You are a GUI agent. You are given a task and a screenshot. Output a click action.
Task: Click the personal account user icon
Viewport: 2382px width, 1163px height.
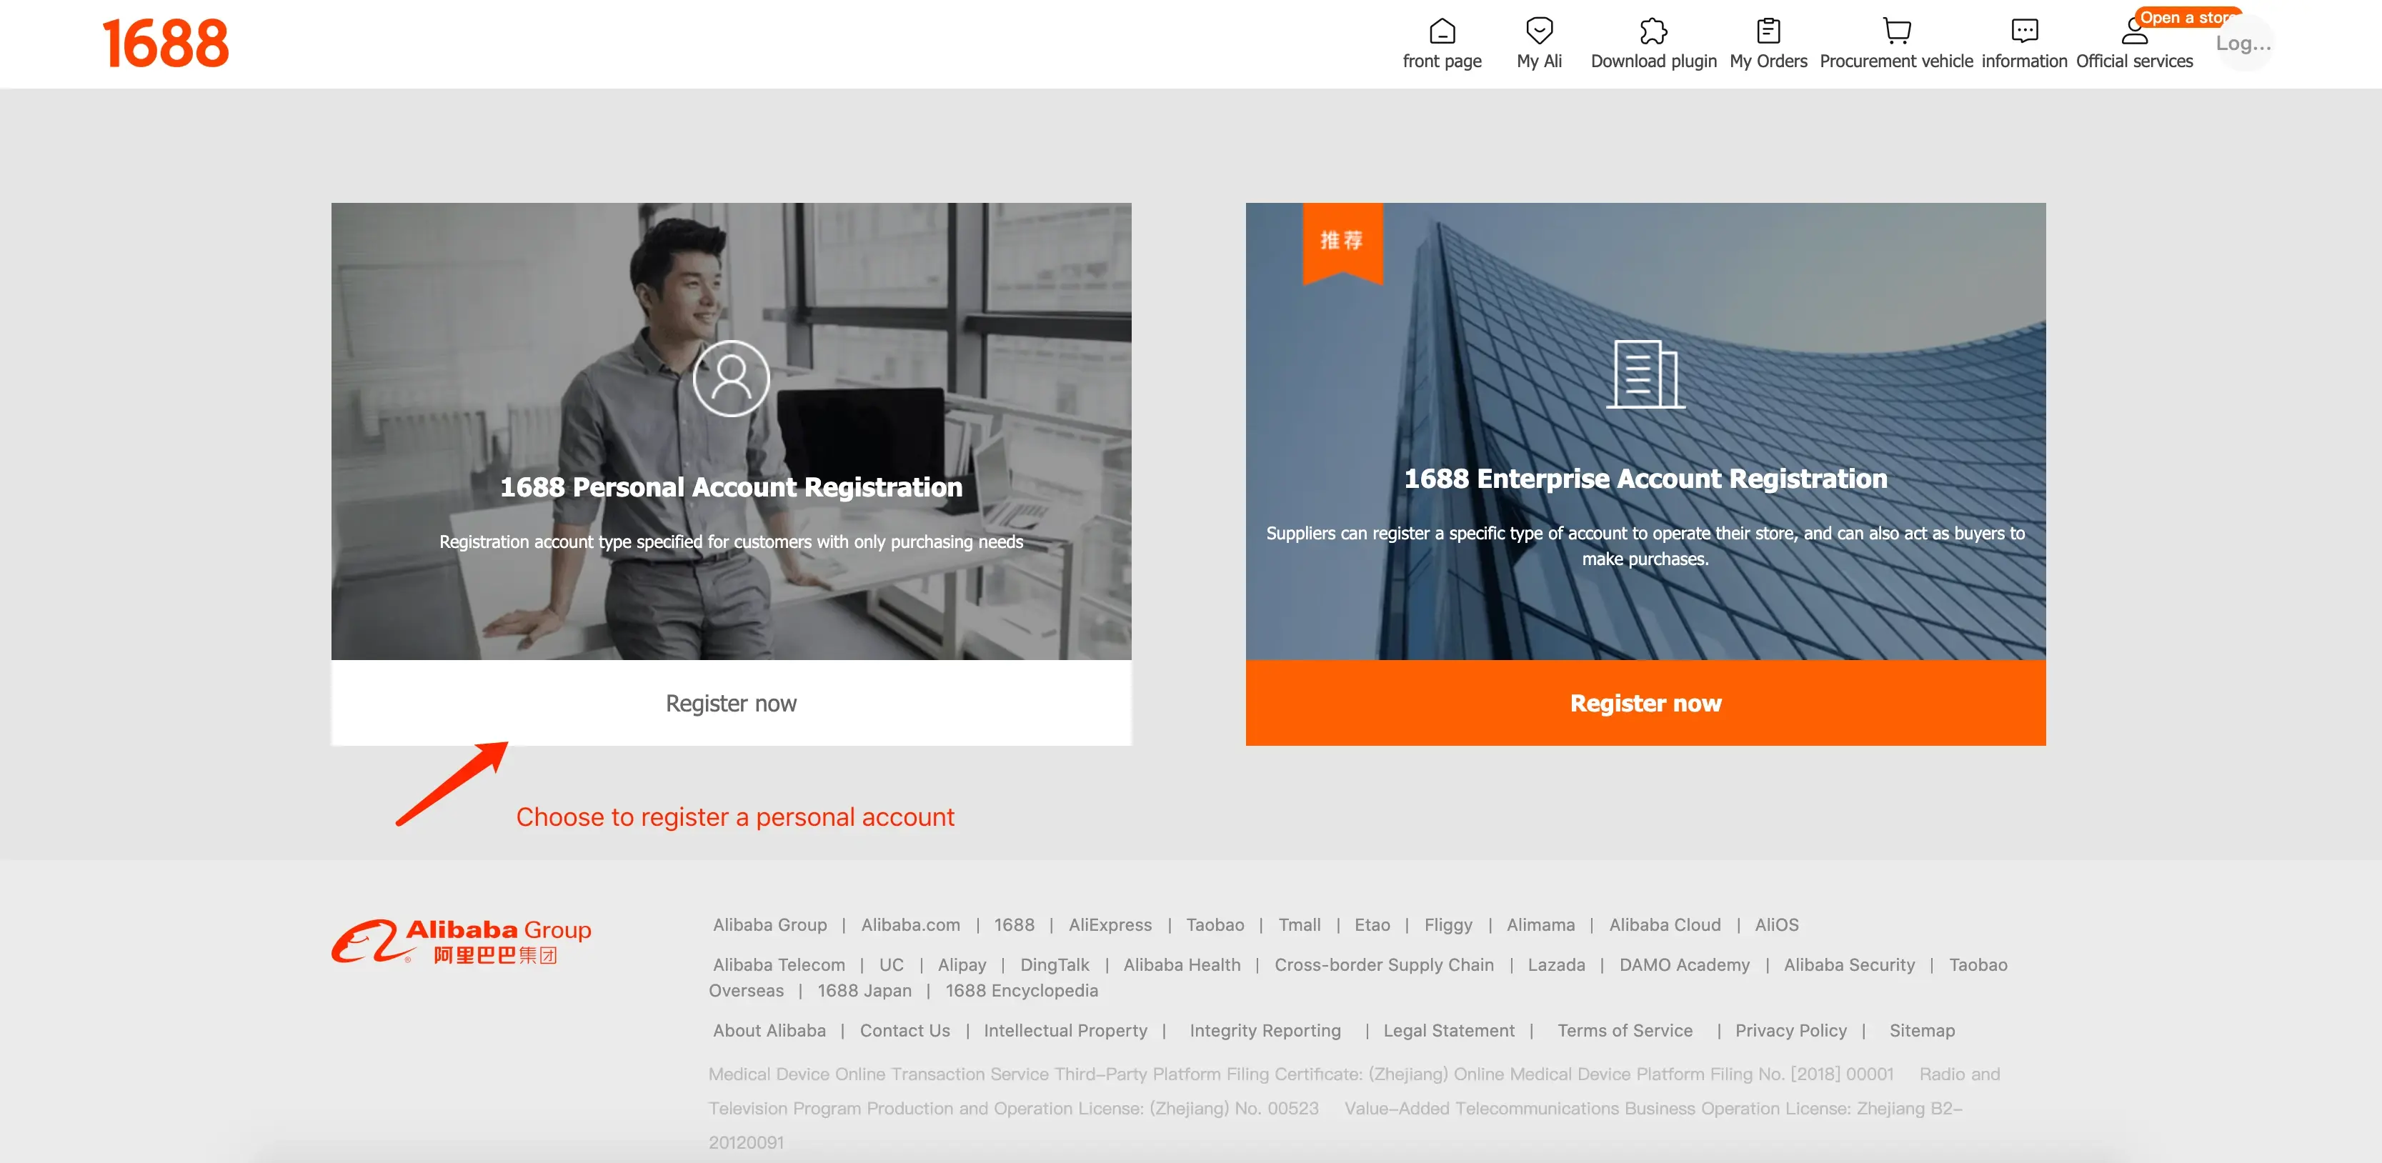point(730,378)
